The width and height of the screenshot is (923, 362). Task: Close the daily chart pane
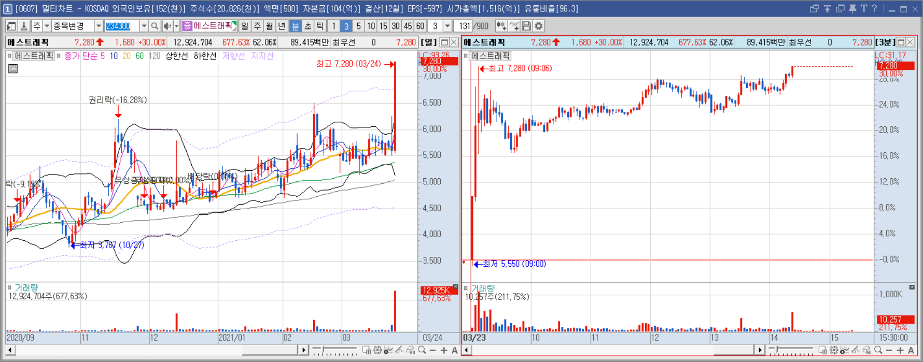(454, 42)
